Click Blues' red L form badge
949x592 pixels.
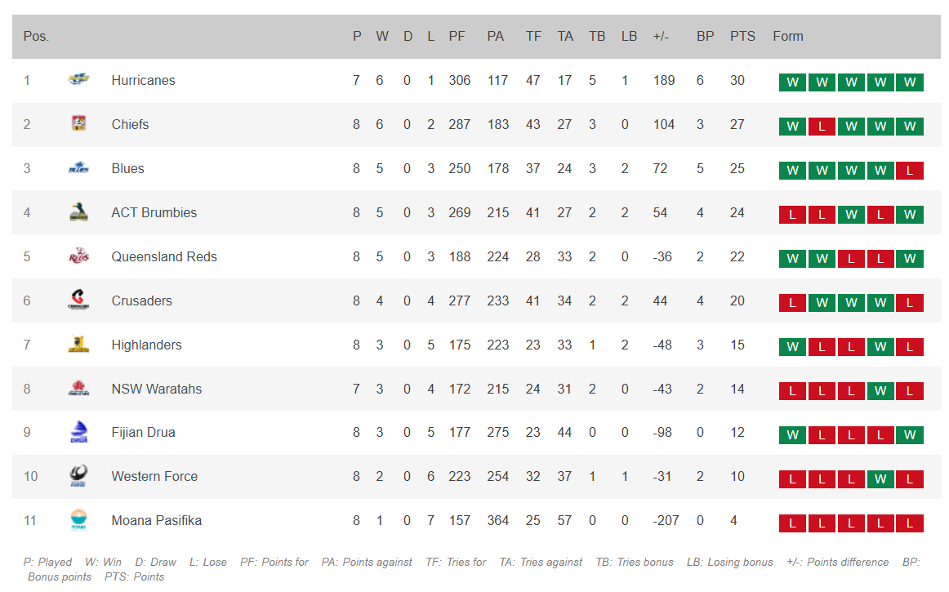910,171
